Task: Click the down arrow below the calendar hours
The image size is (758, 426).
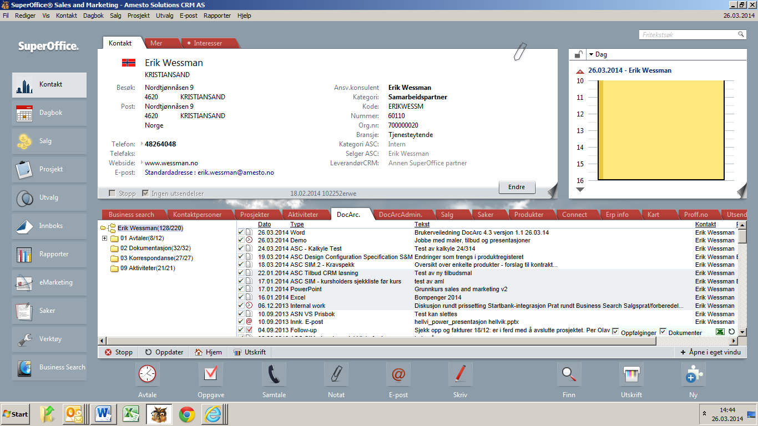Action: 580,190
